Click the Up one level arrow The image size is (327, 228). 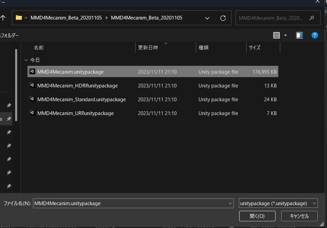click(x=3, y=18)
